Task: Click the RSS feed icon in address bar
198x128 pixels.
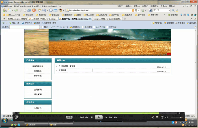Action: coord(133,10)
